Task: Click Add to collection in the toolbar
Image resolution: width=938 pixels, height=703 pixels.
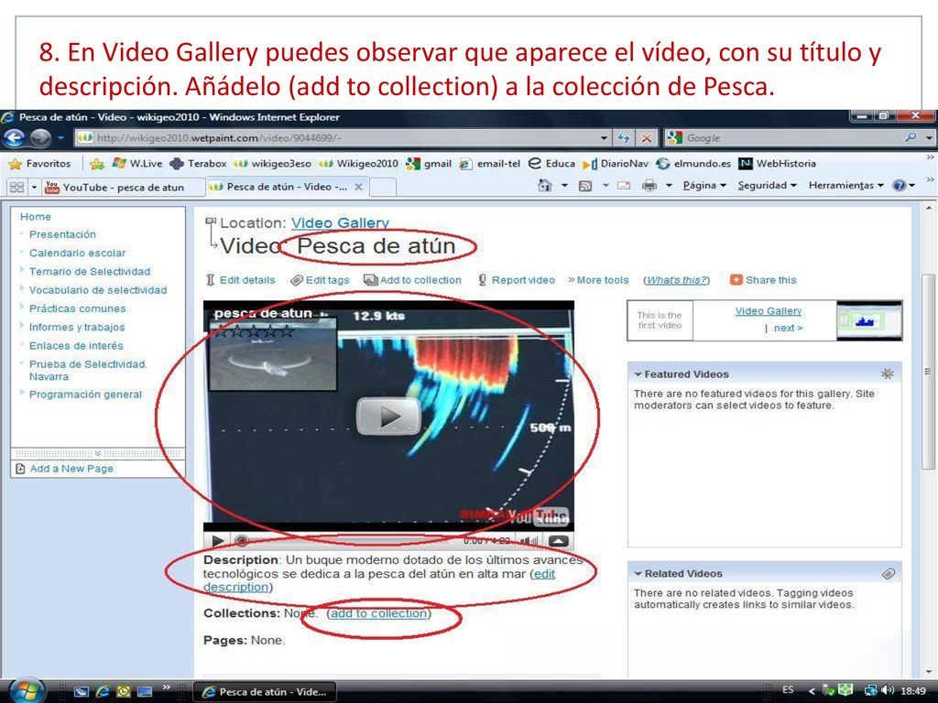Action: (413, 280)
